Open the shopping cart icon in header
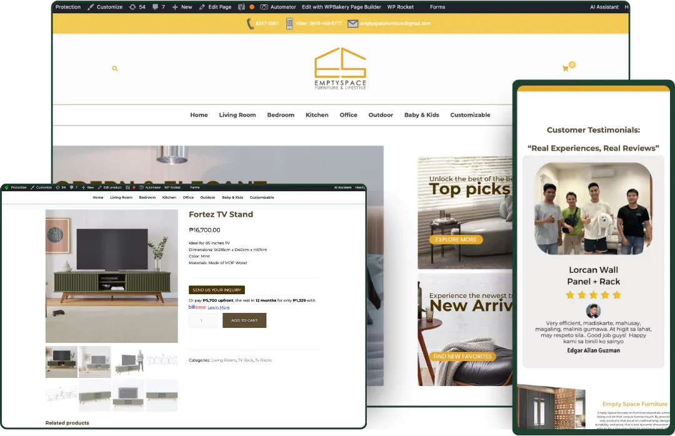 point(566,69)
